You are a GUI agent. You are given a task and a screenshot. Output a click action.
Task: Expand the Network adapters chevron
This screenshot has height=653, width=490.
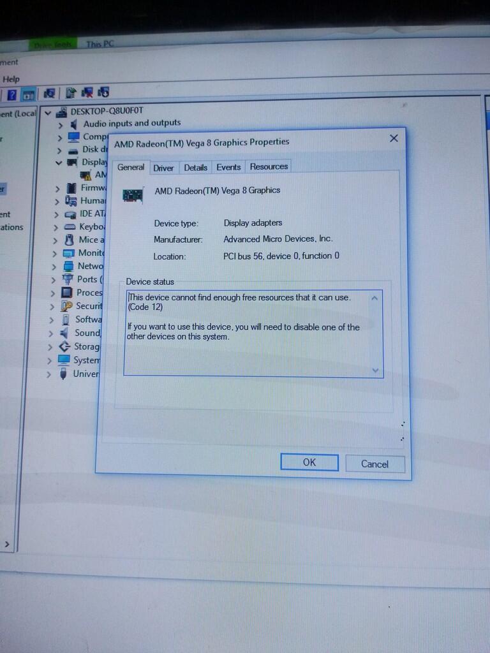pos(54,267)
